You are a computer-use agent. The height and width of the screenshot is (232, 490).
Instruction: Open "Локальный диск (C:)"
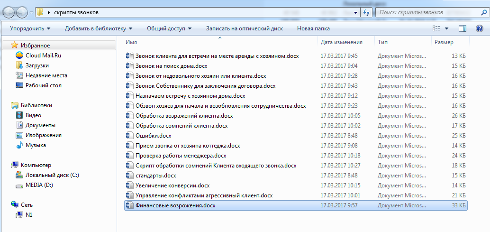coord(52,175)
